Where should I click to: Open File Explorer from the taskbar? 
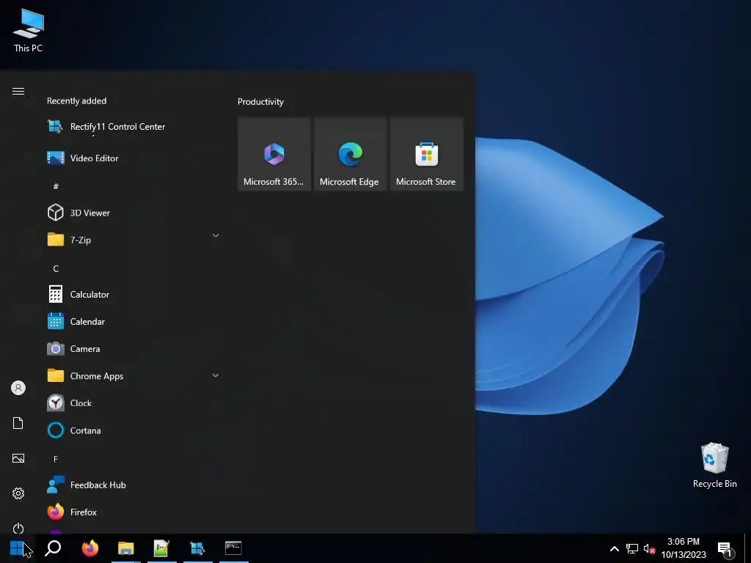126,548
